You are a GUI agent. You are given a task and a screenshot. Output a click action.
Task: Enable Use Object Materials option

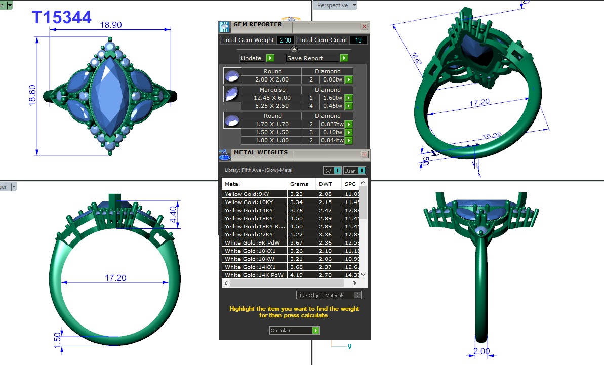click(x=358, y=295)
